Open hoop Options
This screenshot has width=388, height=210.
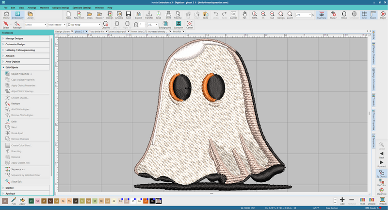(106, 25)
